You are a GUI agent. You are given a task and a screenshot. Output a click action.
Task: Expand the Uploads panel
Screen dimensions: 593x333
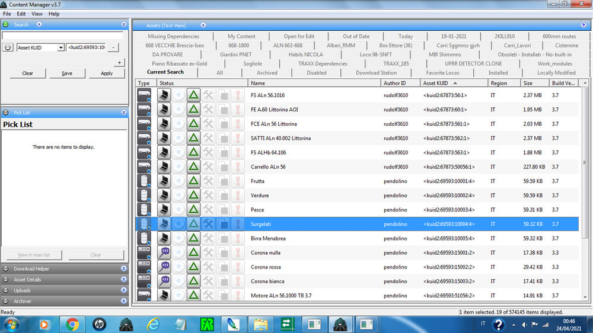(124, 291)
